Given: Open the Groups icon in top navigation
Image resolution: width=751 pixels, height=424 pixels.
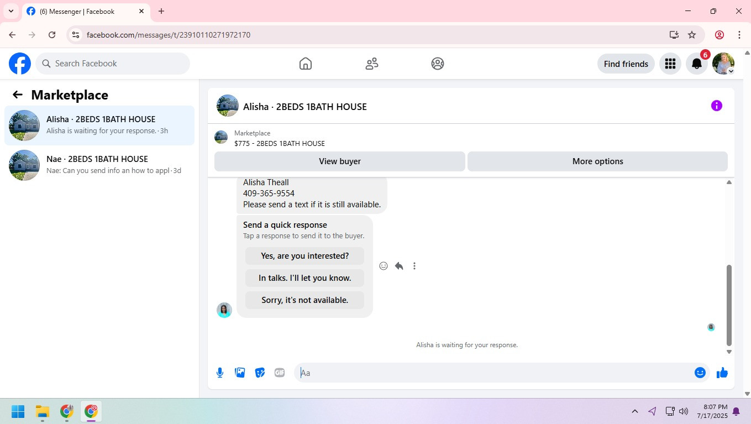Looking at the screenshot, I should pyautogui.click(x=438, y=64).
